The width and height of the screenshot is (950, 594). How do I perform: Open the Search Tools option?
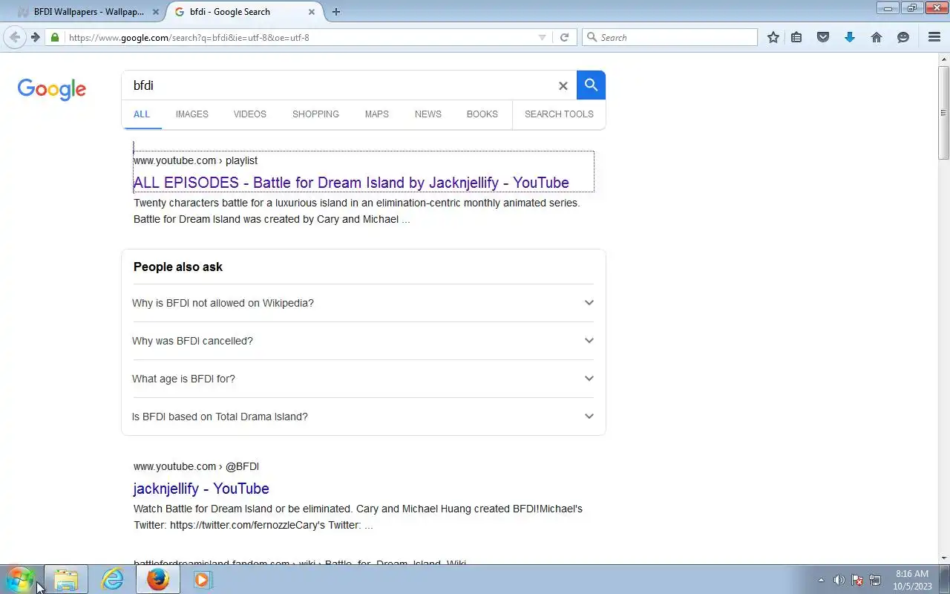[x=559, y=114]
